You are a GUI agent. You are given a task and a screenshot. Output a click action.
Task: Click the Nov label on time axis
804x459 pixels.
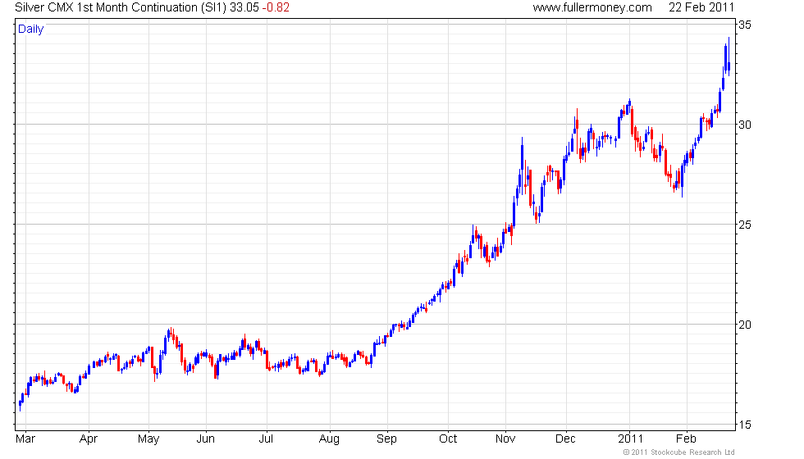point(505,439)
